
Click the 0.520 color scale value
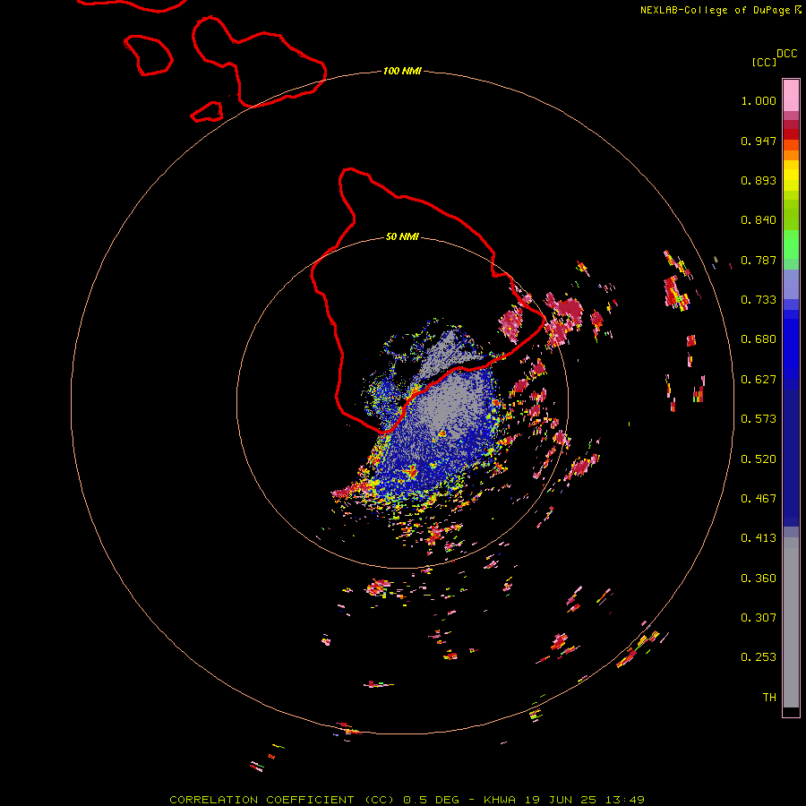[759, 459]
